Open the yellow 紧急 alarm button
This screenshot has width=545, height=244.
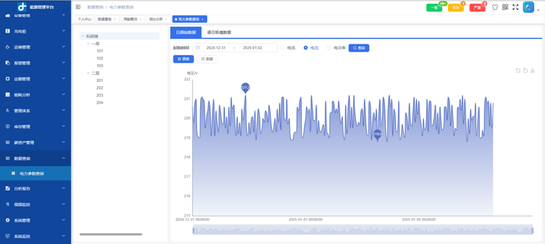(x=455, y=8)
